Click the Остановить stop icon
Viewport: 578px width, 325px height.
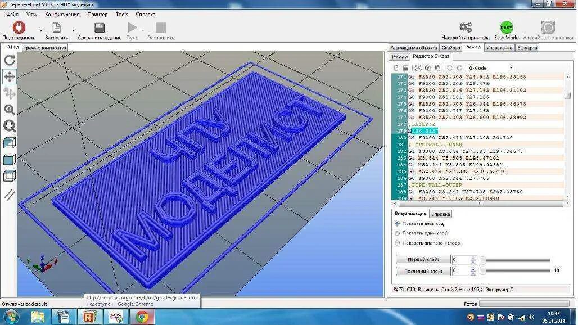tap(161, 28)
